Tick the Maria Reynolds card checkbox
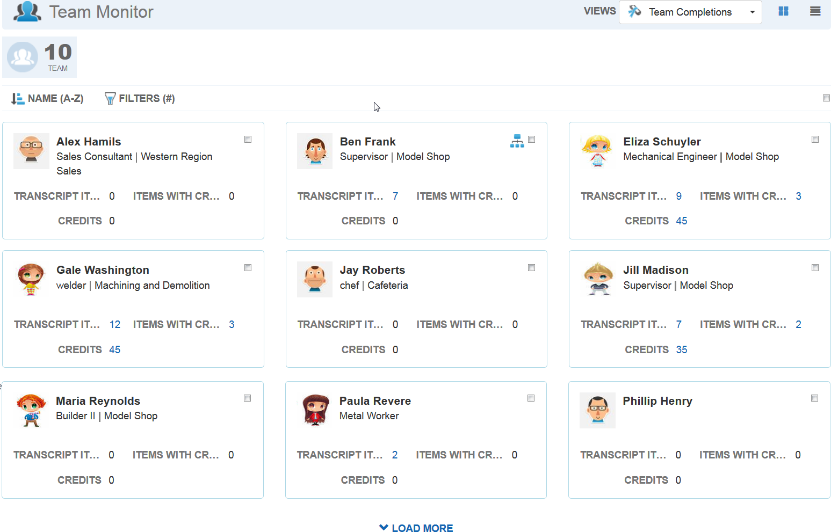The height and width of the screenshot is (532, 831). tap(248, 398)
